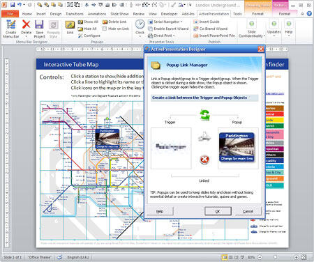
Task: Expand the Clock dropdown arrow
Action: point(140,37)
